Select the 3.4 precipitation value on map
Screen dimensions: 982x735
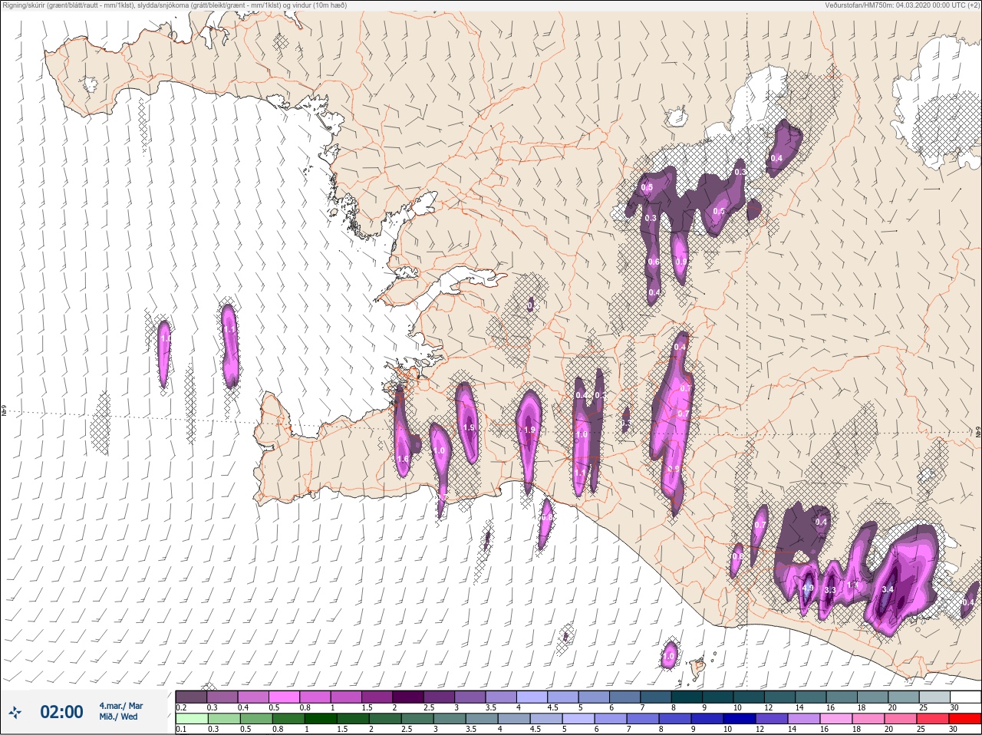[x=888, y=589]
